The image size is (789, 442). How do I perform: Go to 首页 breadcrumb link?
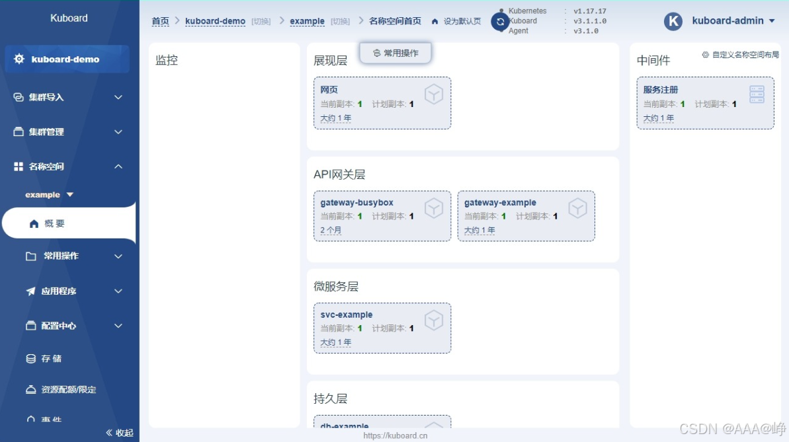coord(161,21)
